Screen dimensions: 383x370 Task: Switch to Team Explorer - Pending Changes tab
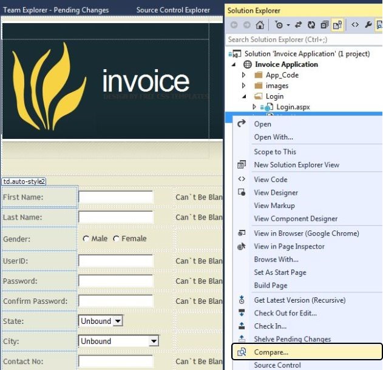(56, 10)
